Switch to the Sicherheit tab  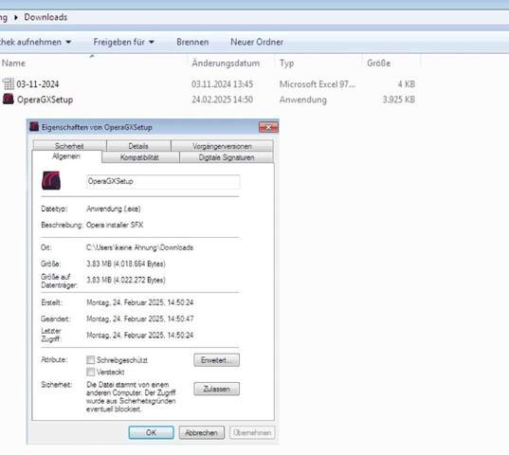[x=69, y=146]
